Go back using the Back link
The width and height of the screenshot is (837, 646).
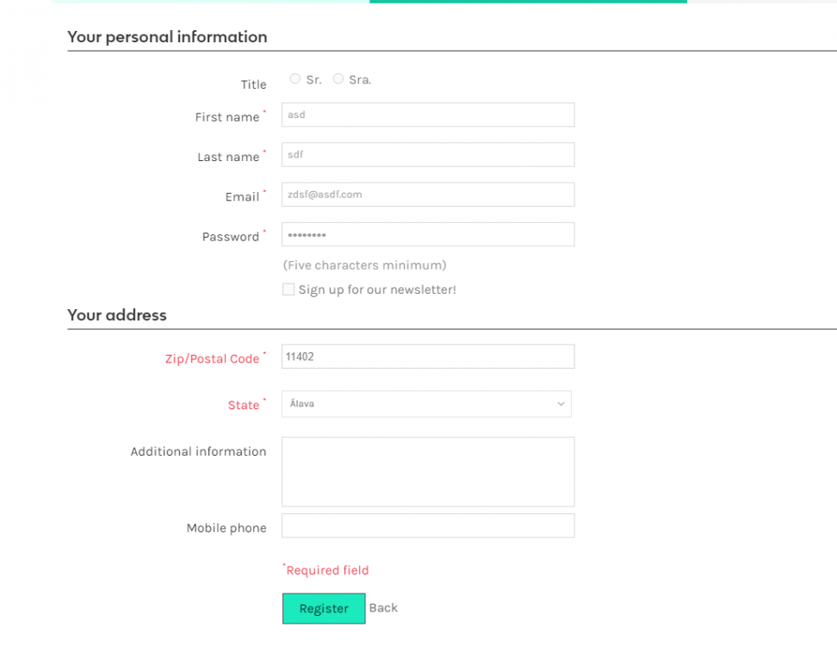pyautogui.click(x=383, y=608)
